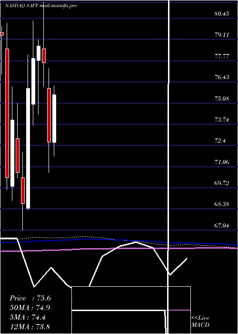Click the tall white candle reaching 76
The height and width of the screenshot is (334, 238).
click(28, 148)
